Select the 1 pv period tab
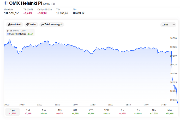 13,112
